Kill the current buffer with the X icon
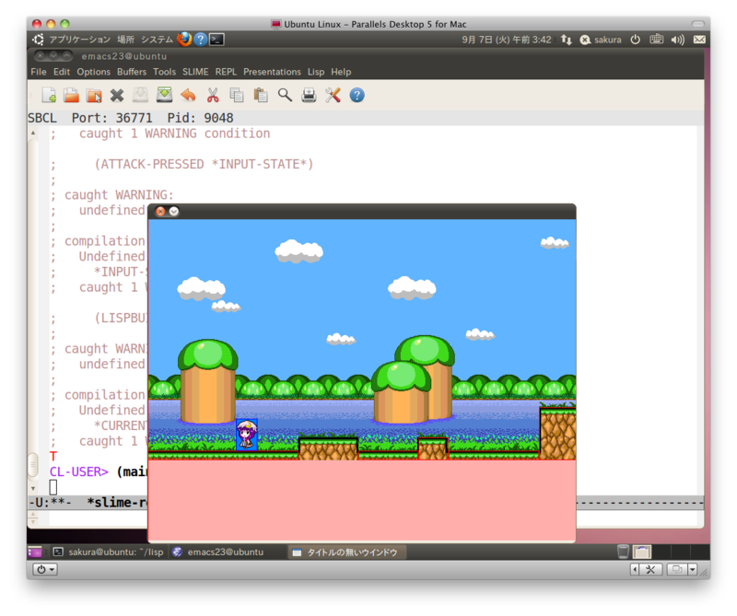The width and height of the screenshot is (737, 616). (x=117, y=96)
